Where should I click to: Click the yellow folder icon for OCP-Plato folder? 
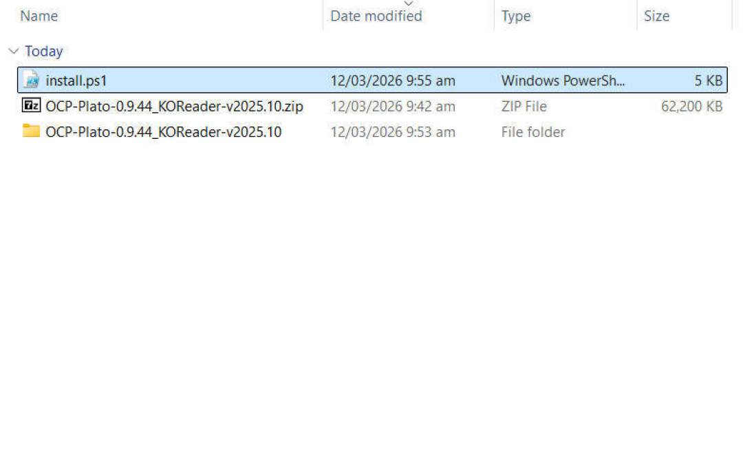click(x=31, y=131)
